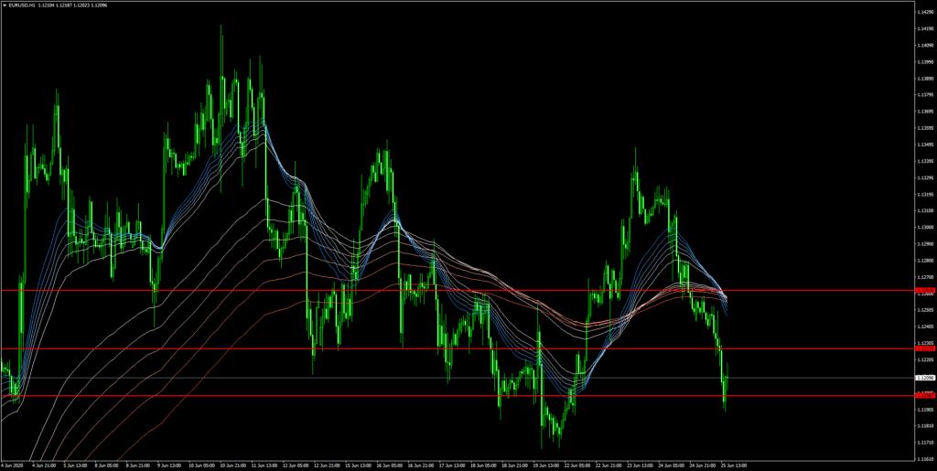Screen dimensions: 937x471
Task: Click the 19 Jun 13:00 time label
Action: (547, 465)
